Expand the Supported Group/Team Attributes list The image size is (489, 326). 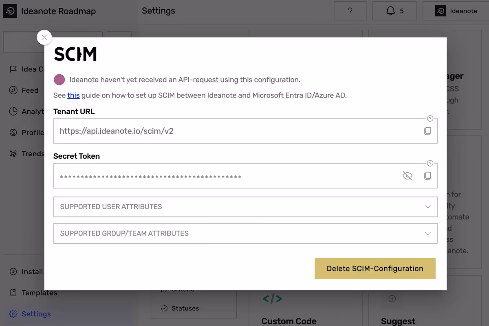pyautogui.click(x=245, y=233)
